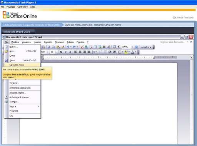Open the Modifica menu
This screenshot has height=146, width=197.
pyautogui.click(x=15, y=42)
